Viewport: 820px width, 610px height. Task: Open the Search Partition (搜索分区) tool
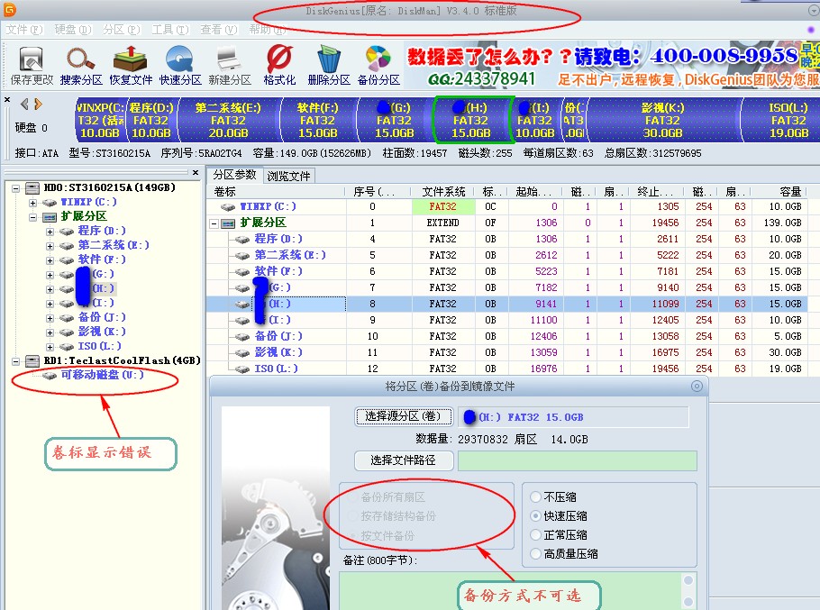coord(81,66)
